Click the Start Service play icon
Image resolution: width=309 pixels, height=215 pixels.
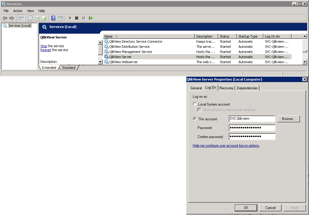point(70,18)
